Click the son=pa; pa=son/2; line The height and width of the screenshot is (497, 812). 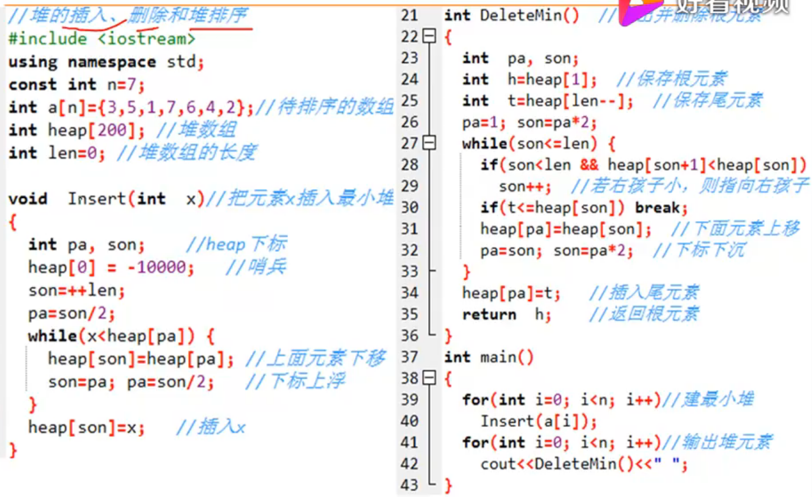(131, 382)
